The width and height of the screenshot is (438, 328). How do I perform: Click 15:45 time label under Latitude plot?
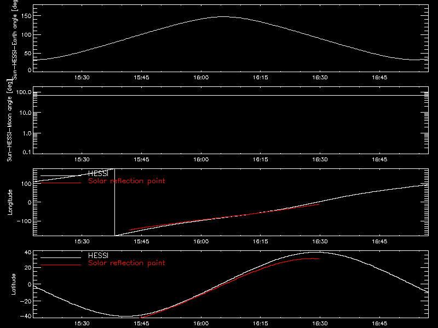click(x=141, y=324)
